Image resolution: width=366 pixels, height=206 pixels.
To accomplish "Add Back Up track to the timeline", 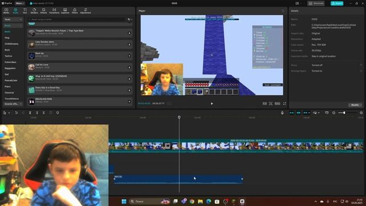I will click(x=129, y=56).
